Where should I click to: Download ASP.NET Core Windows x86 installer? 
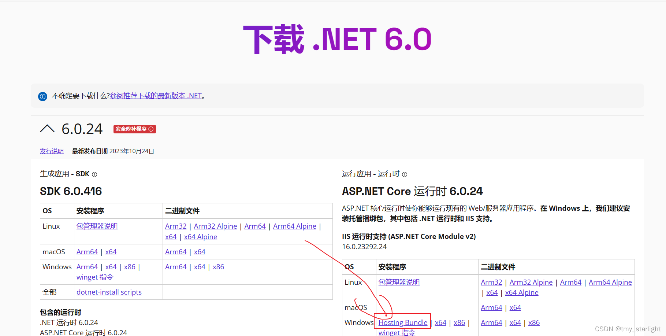459,322
